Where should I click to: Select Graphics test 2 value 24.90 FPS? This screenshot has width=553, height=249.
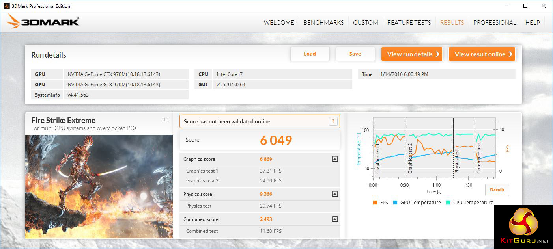(x=271, y=181)
